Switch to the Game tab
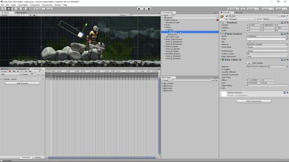 (5, 69)
